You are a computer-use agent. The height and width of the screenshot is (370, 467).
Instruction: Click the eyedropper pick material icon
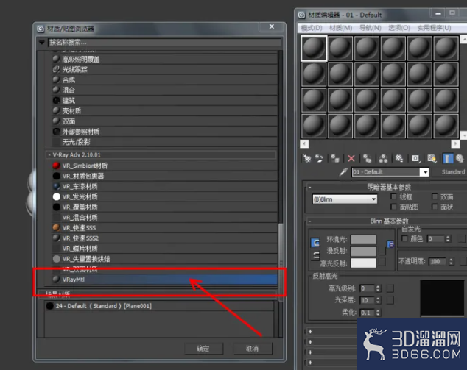343,172
